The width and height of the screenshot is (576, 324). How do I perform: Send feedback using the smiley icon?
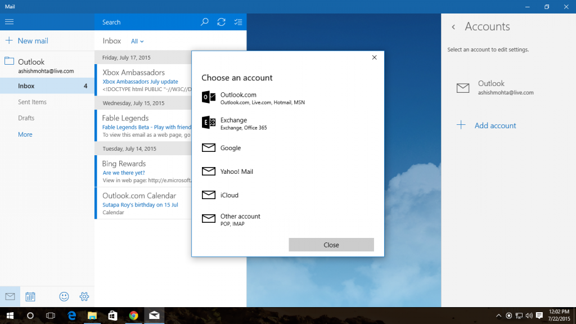64,296
